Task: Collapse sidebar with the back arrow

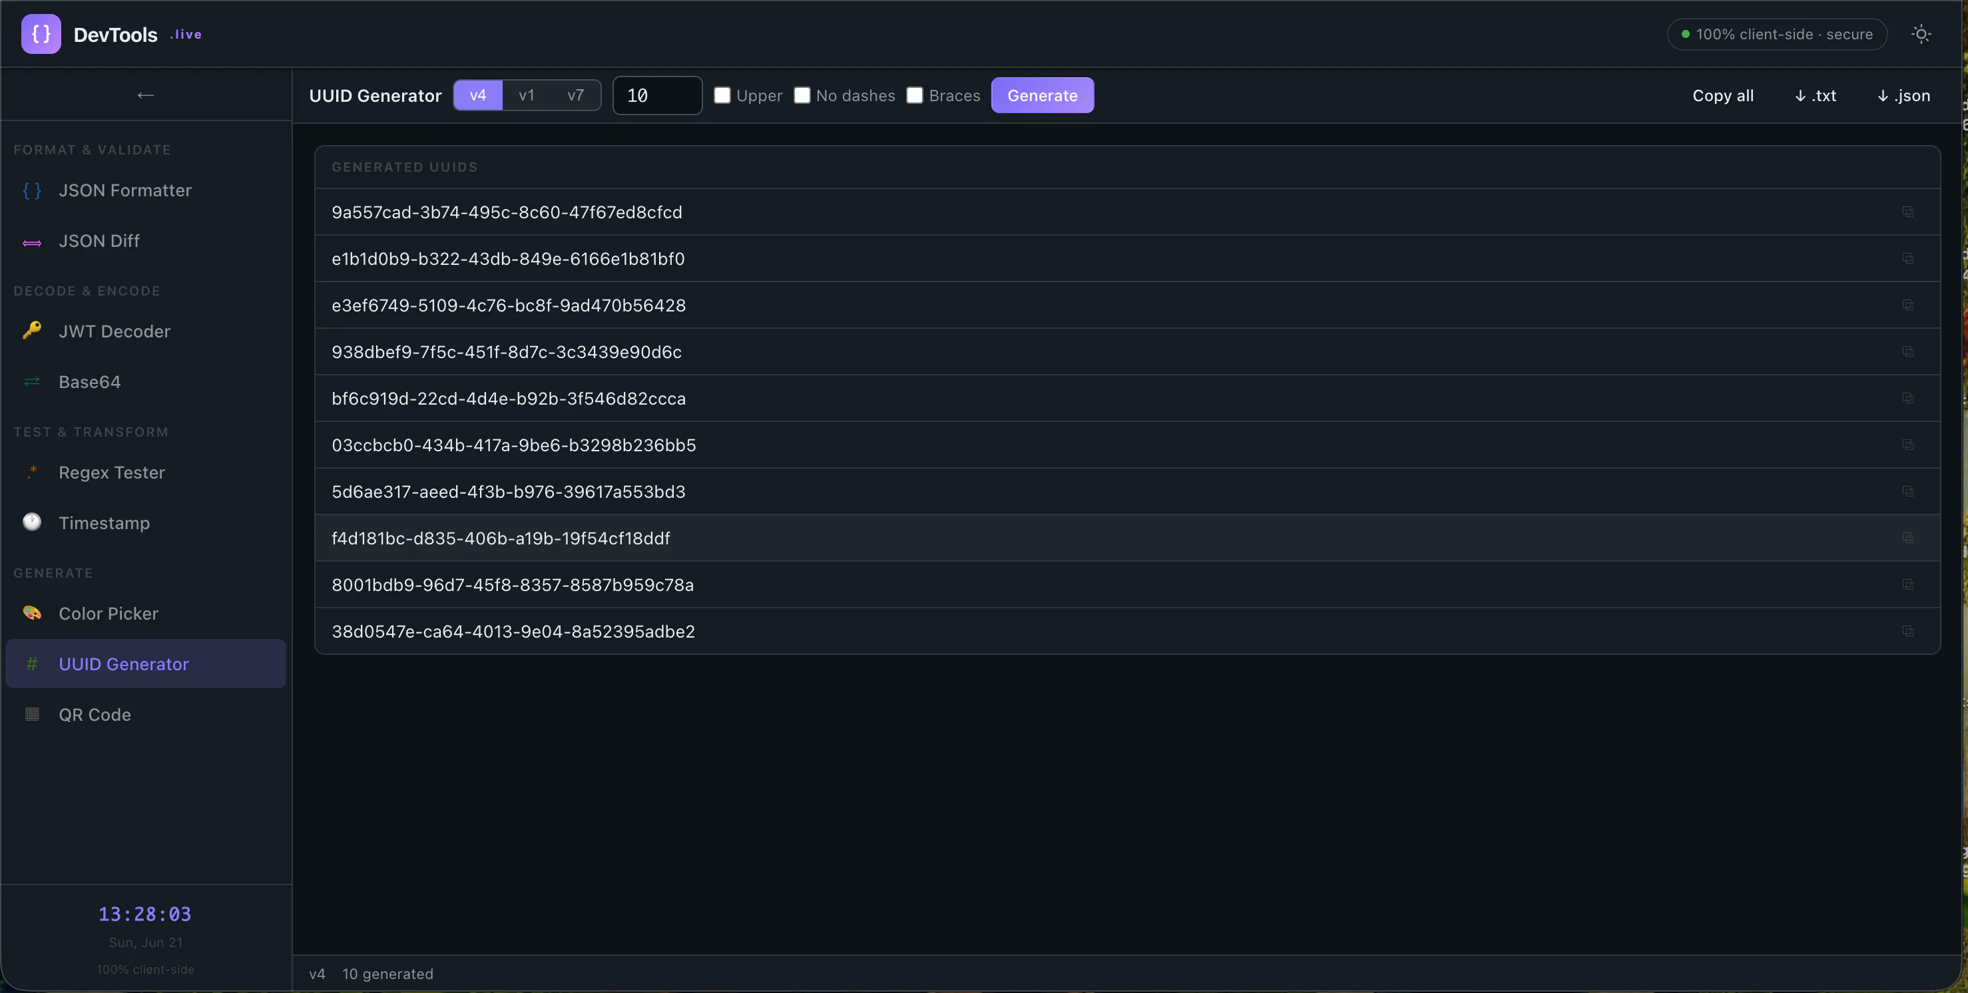Action: pos(145,95)
